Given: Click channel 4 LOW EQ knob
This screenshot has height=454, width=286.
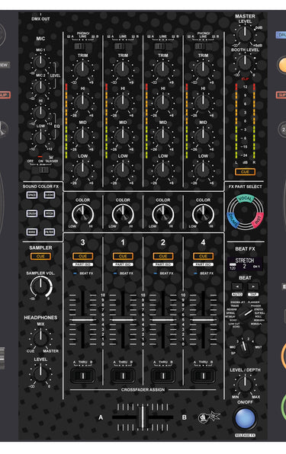Looking at the screenshot, I should point(203,170).
